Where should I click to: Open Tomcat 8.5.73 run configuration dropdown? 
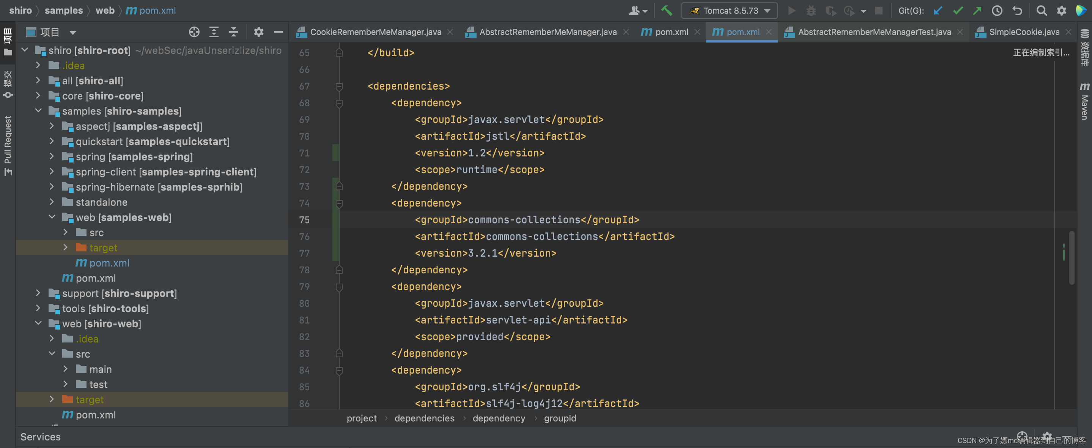tap(730, 11)
